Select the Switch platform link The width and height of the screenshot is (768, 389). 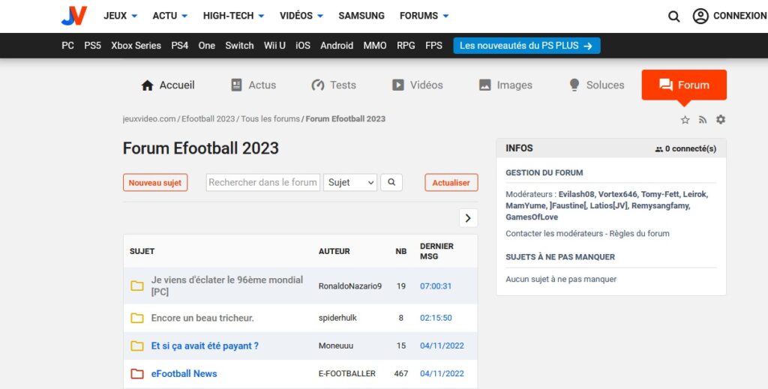point(239,46)
